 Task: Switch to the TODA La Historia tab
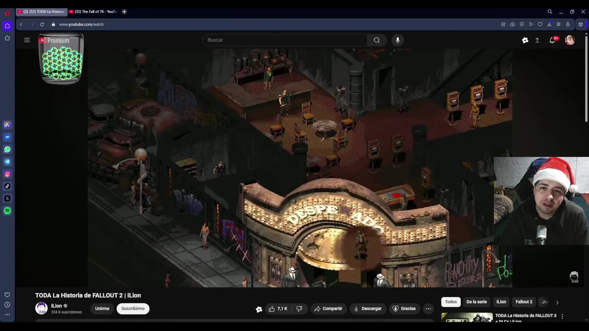coord(42,11)
